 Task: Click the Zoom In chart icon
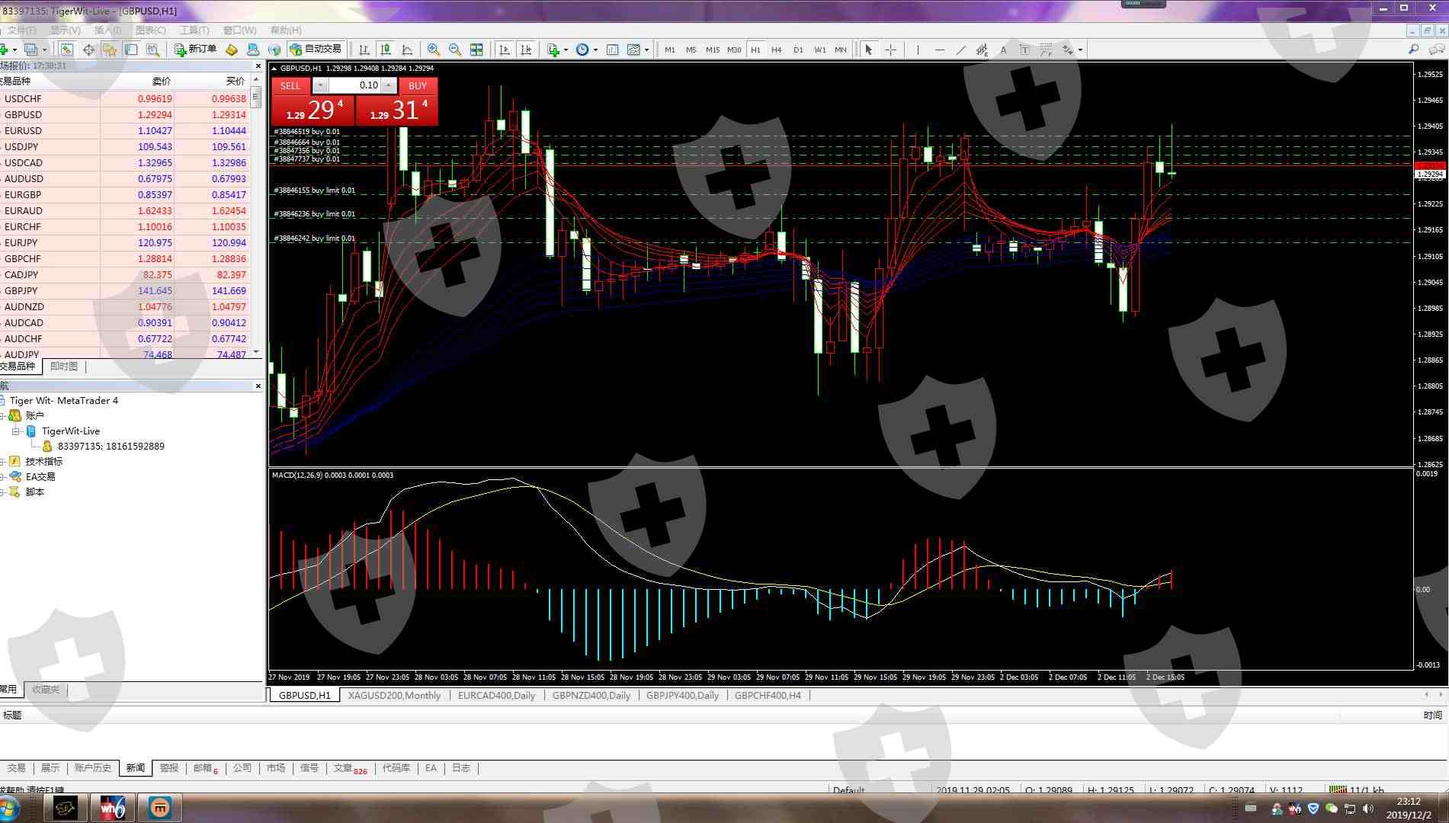coord(434,50)
